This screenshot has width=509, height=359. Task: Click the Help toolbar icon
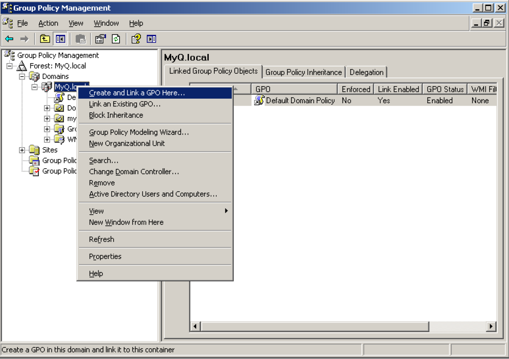coord(135,39)
